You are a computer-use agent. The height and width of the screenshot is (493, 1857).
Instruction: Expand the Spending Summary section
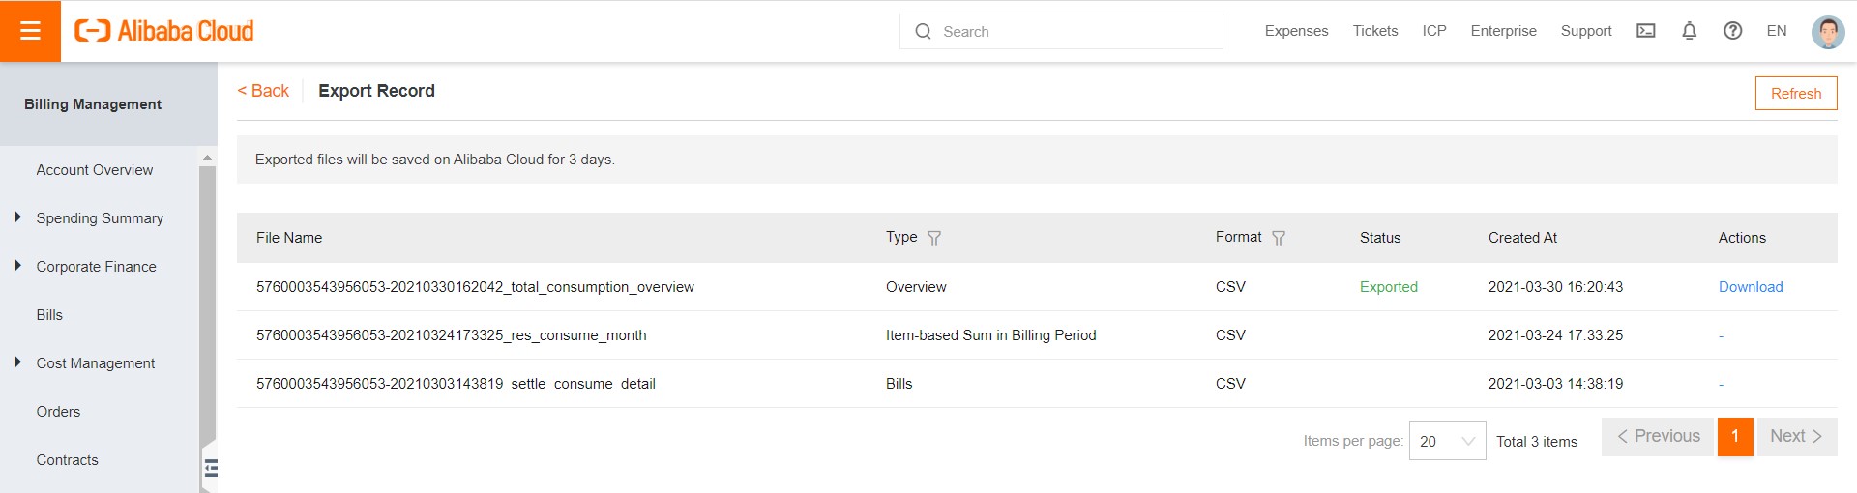click(x=18, y=217)
